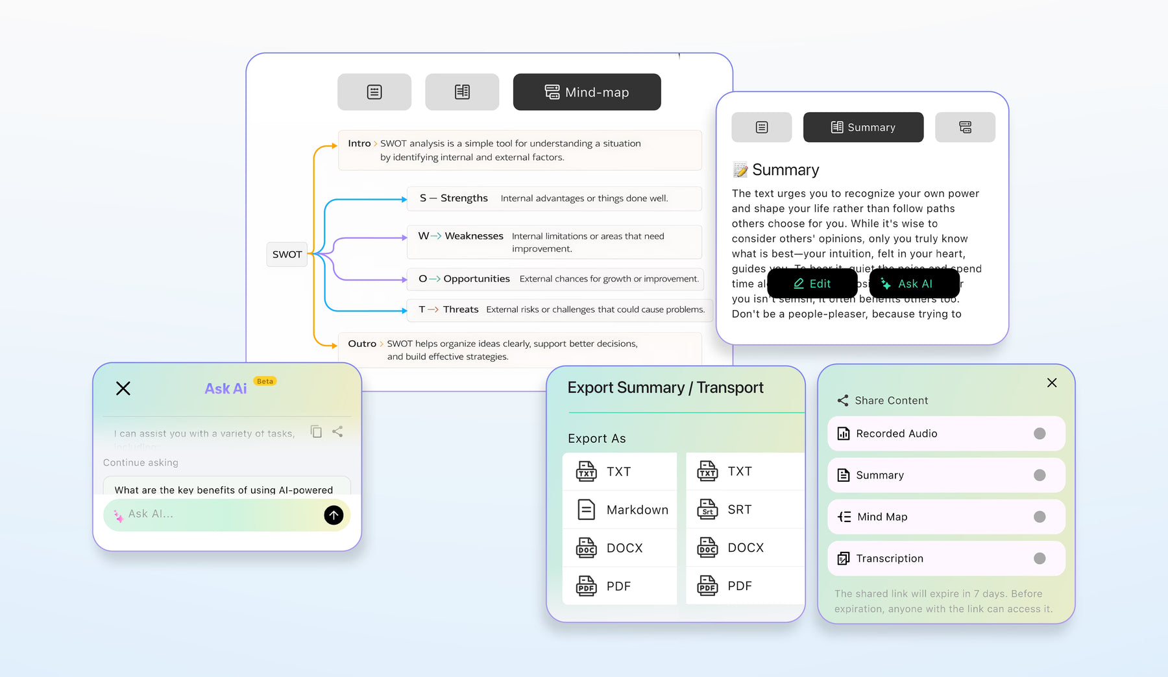Screen dimensions: 1168x677
Task: Click the share icon in Ask AI panel
Action: pos(337,432)
